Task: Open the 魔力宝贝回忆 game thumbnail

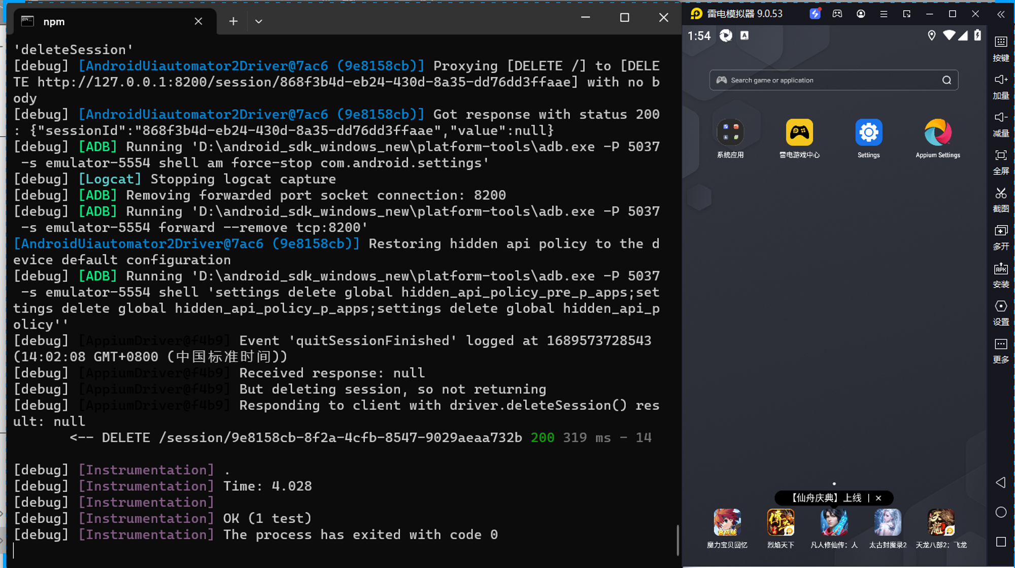Action: 727,522
